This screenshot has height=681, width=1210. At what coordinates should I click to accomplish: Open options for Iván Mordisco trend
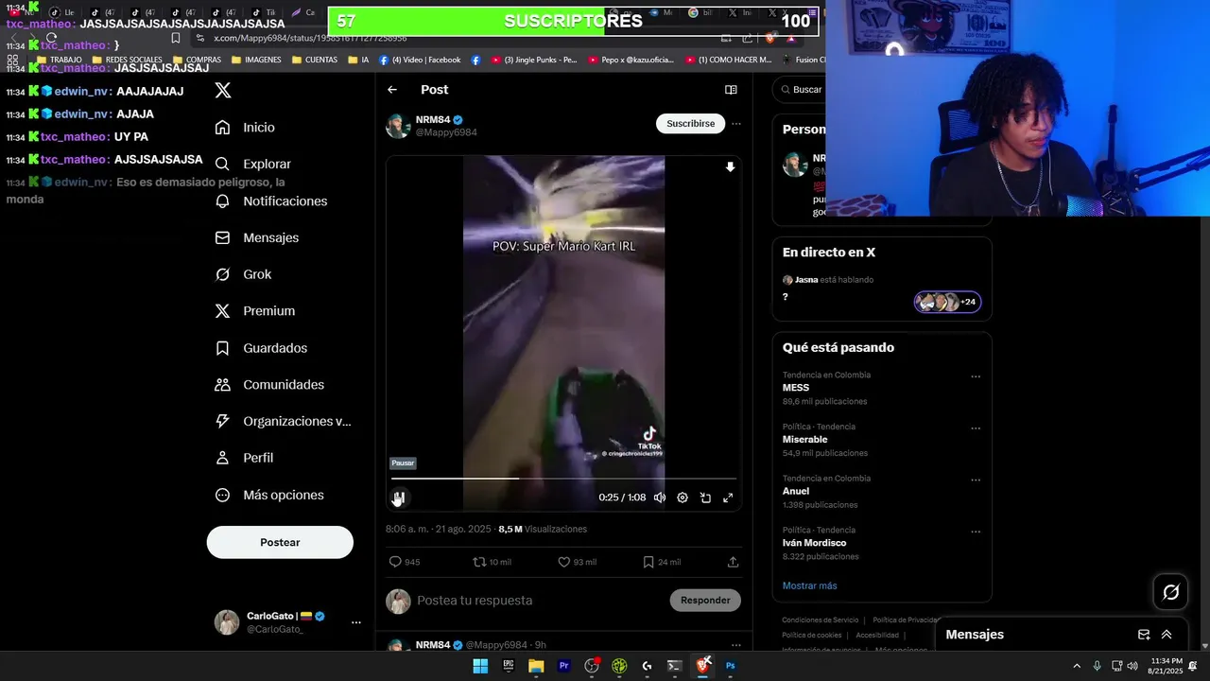click(976, 533)
